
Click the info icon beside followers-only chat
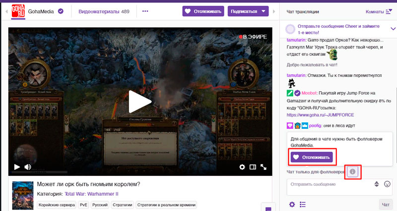pyautogui.click(x=352, y=172)
